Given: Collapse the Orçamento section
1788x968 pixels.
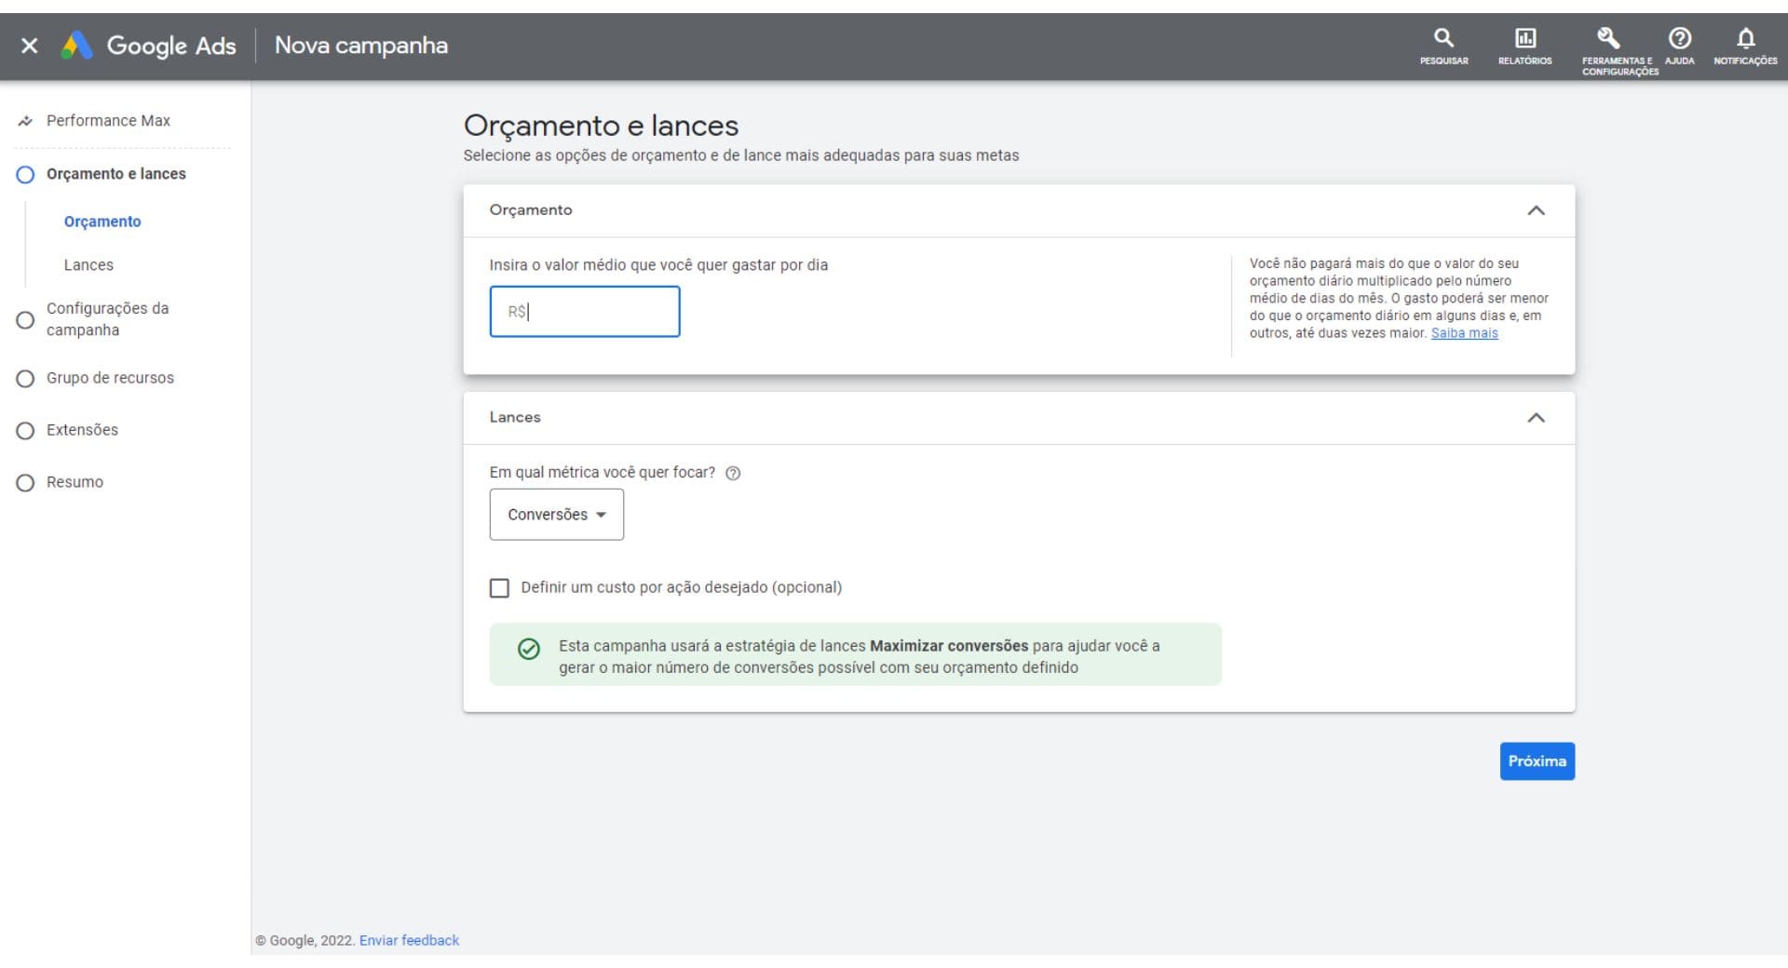Looking at the screenshot, I should [x=1536, y=210].
